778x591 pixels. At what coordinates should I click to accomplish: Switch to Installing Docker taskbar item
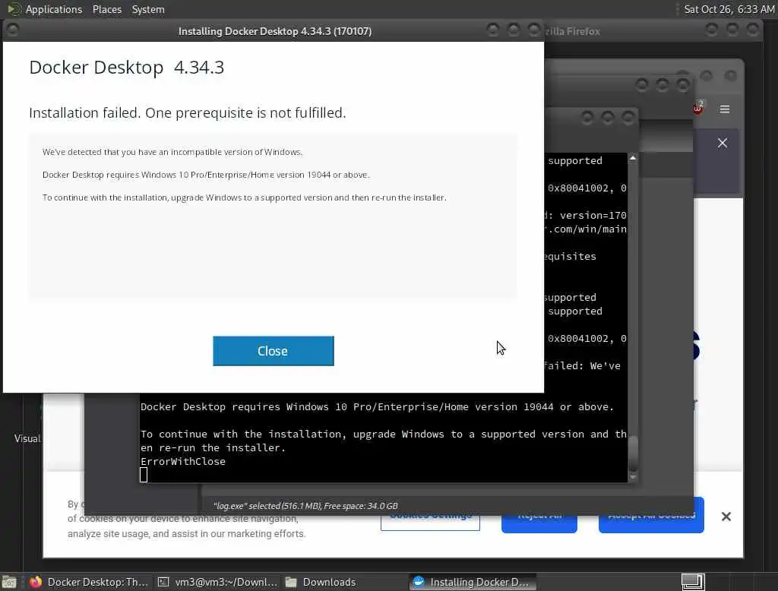pyautogui.click(x=473, y=582)
